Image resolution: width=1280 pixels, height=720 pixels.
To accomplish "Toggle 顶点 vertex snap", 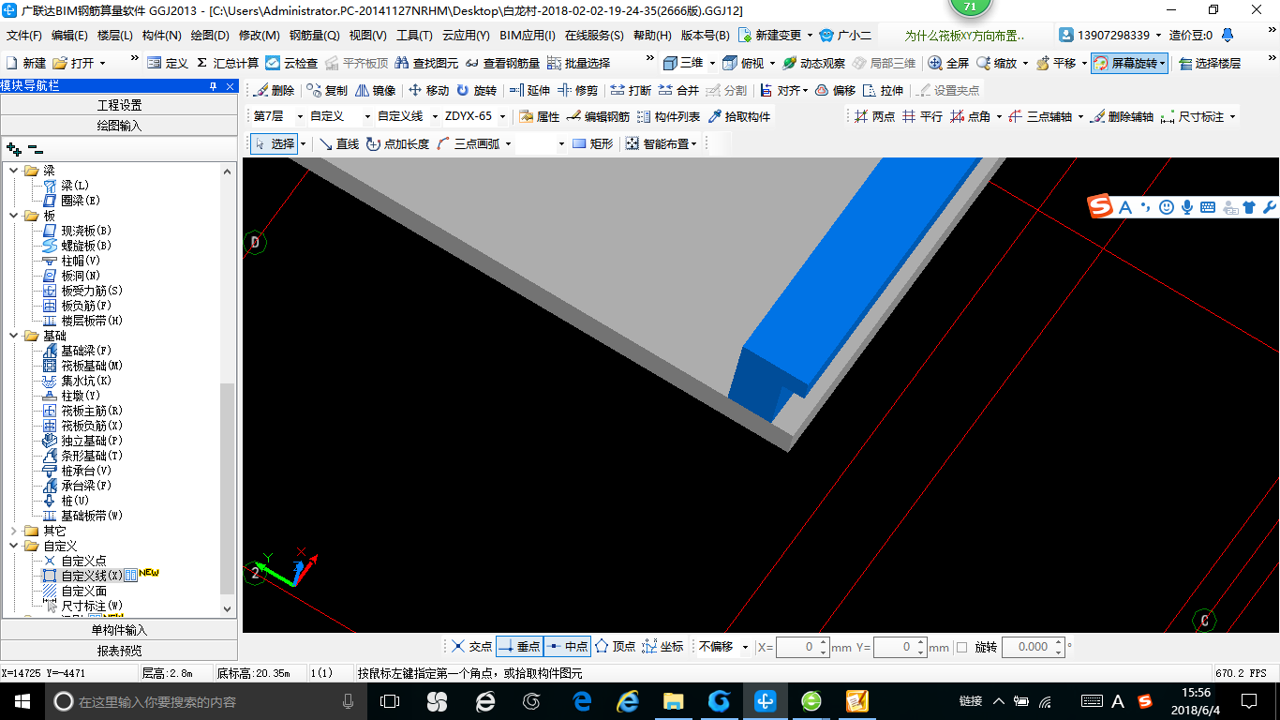I will click(x=615, y=647).
